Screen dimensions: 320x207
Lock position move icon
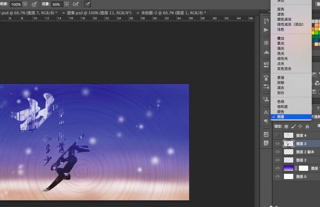[300, 126]
